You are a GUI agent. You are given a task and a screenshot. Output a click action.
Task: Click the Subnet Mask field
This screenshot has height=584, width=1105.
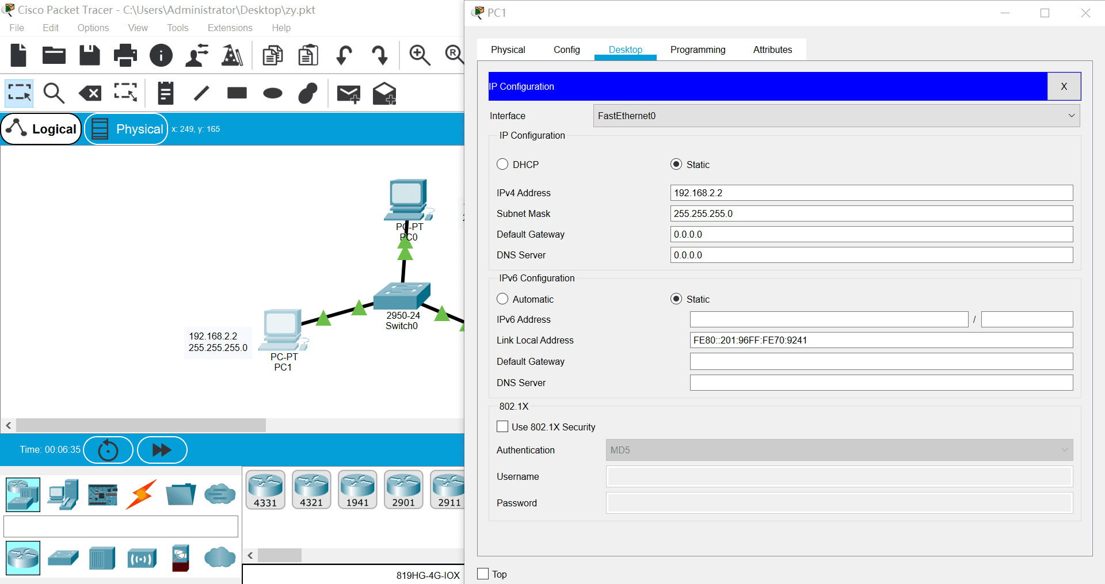click(871, 213)
